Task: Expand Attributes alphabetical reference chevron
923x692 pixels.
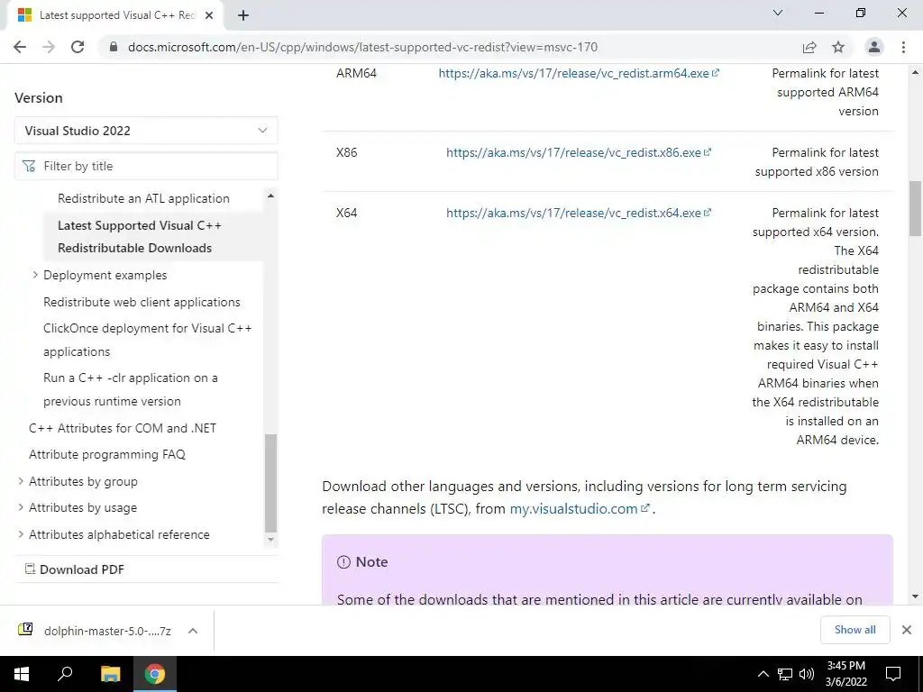Action: tap(21, 534)
